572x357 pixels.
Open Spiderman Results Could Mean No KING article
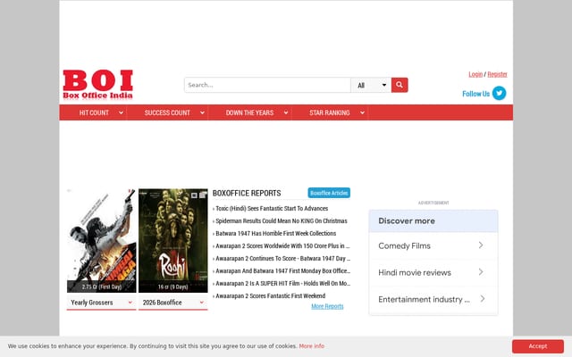(x=282, y=220)
